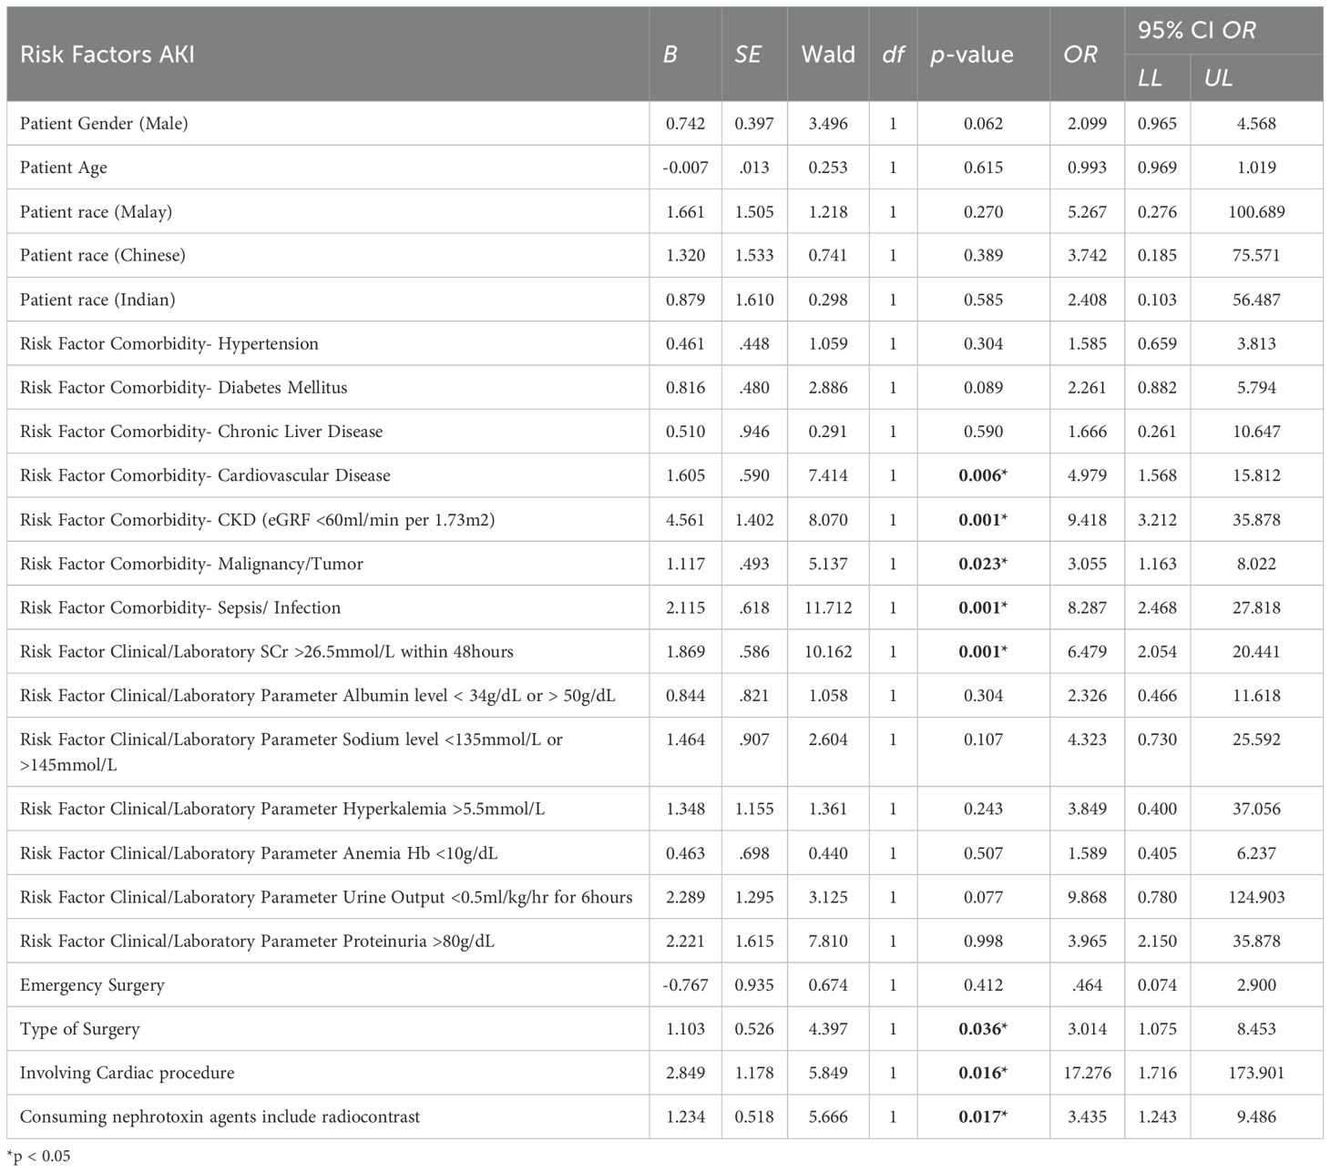Select the Urine Output row label
1330x1172 pixels.
pos(326,897)
